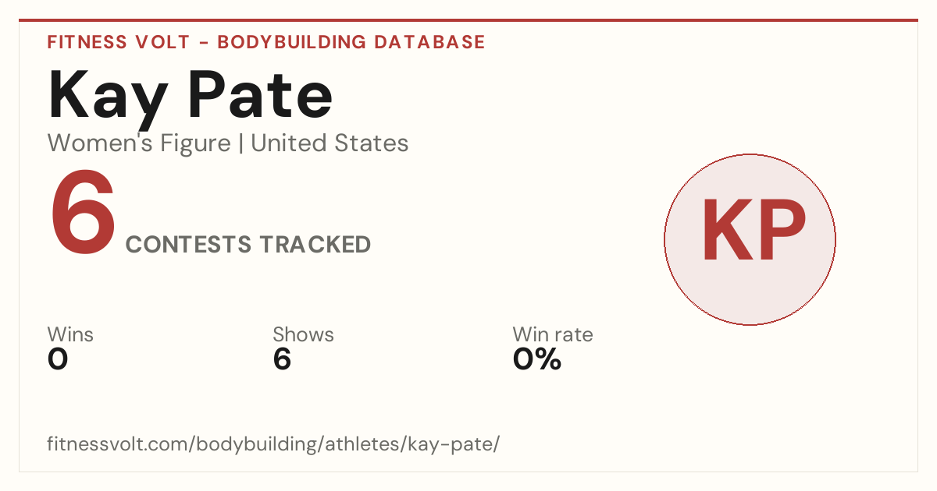937x491 pixels.
Task: Select the BODYBUILDING DATABASE header text
Action: (x=351, y=42)
